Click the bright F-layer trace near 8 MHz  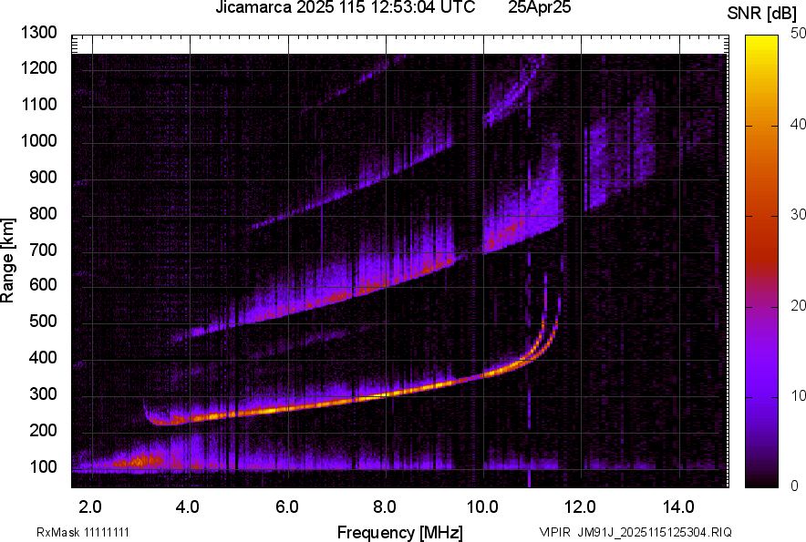386,395
